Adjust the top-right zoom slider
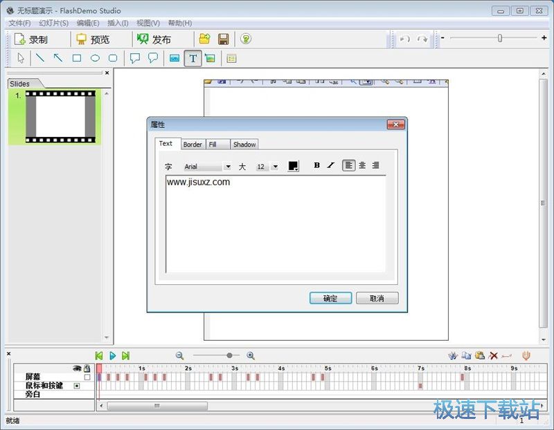The image size is (554, 430). (499, 38)
